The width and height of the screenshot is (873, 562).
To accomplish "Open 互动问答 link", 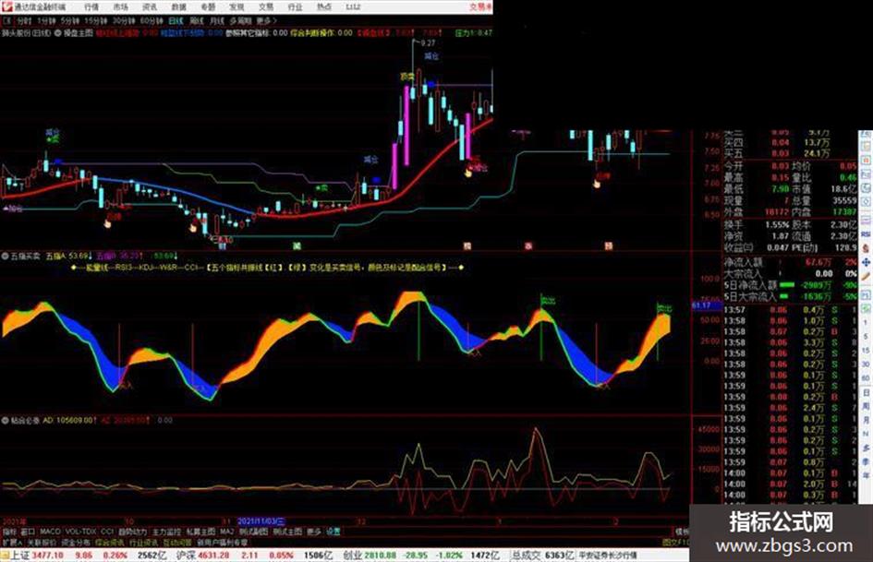I will pyautogui.click(x=177, y=542).
